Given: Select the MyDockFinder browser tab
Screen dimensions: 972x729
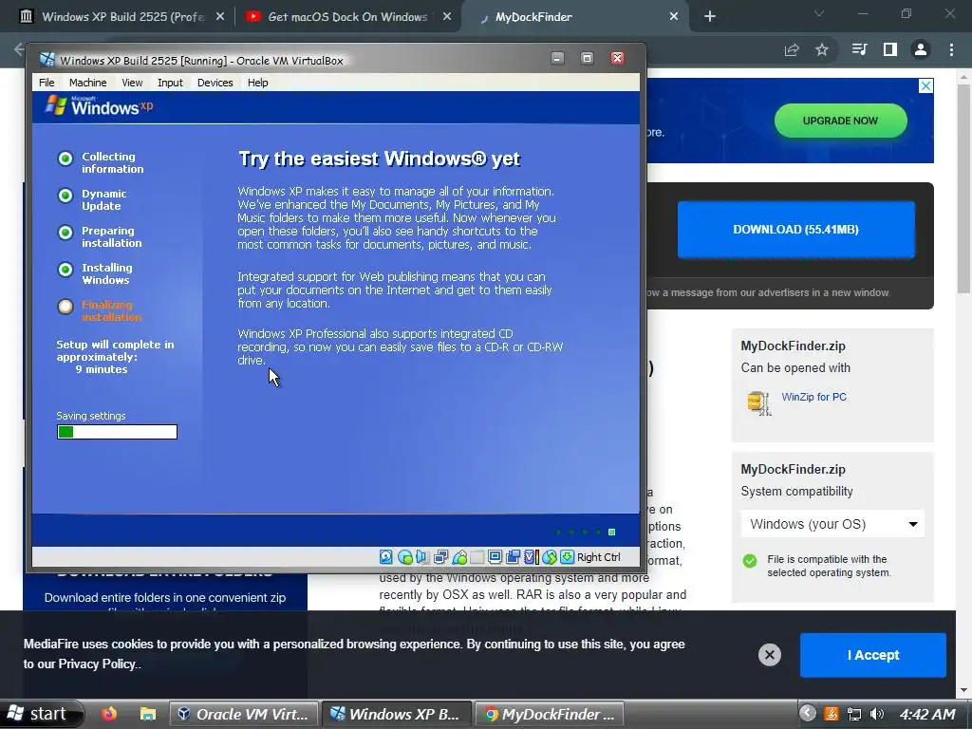Looking at the screenshot, I should 573,17.
